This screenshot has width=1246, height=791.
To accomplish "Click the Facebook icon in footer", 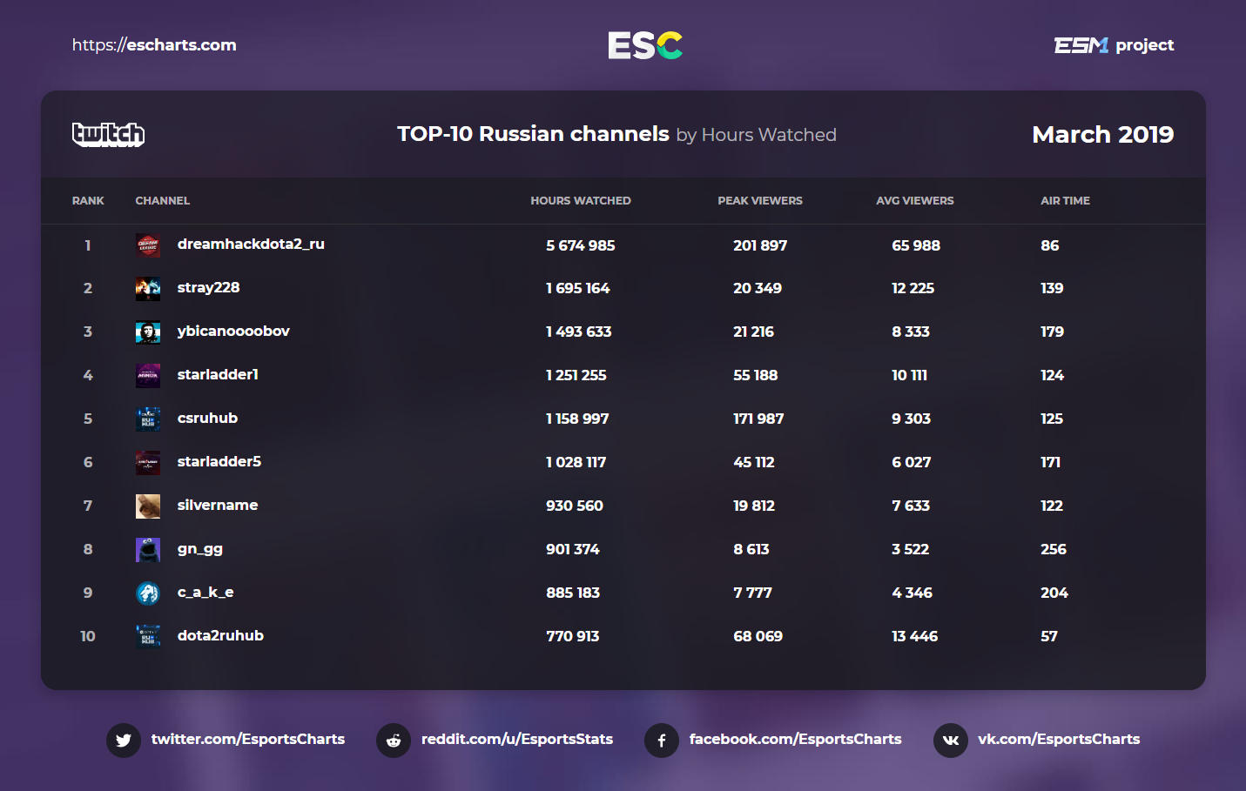I will pos(662,741).
